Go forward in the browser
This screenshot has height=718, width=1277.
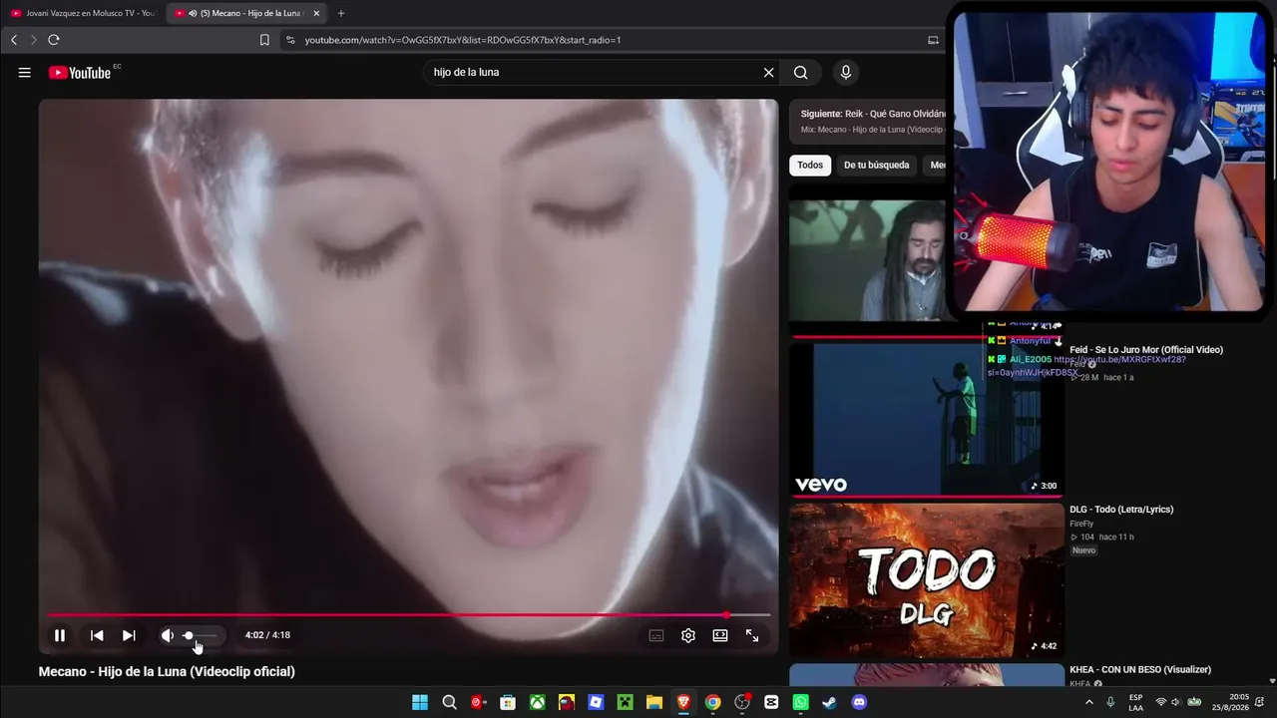(x=33, y=40)
